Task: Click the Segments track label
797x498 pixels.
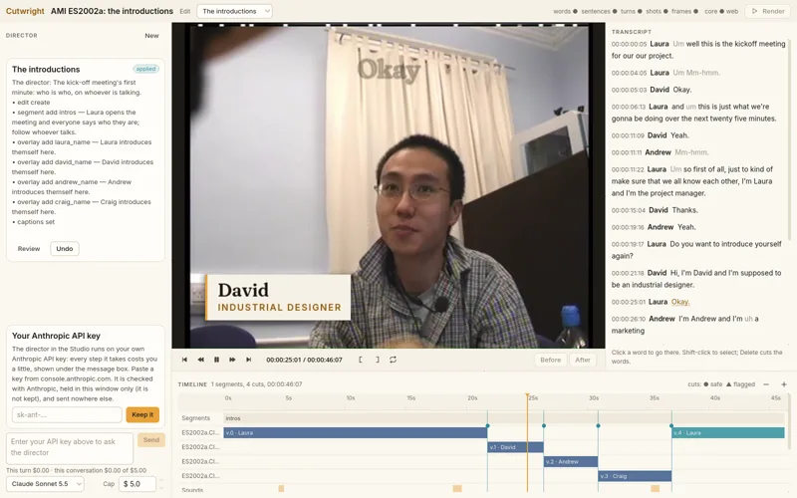Action: [x=195, y=418]
